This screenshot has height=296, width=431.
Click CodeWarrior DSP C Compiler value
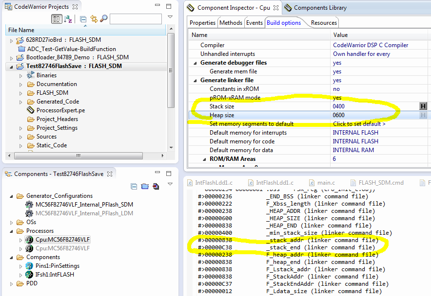coord(371,45)
